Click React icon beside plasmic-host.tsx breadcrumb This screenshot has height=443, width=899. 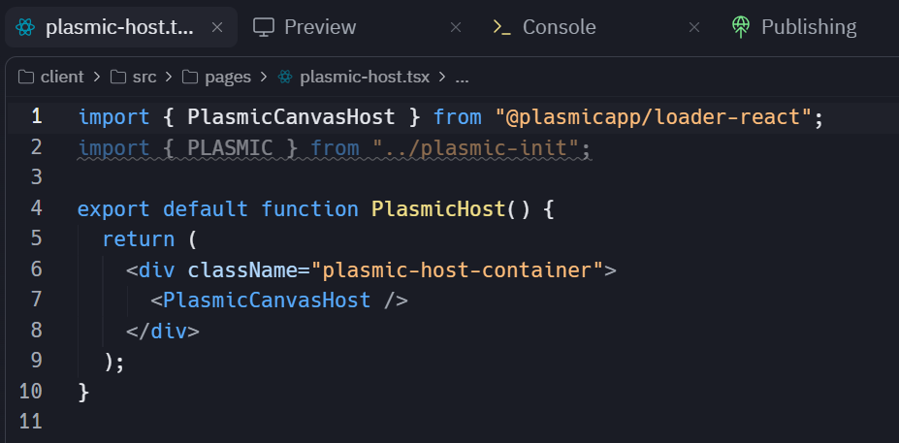pyautogui.click(x=285, y=77)
